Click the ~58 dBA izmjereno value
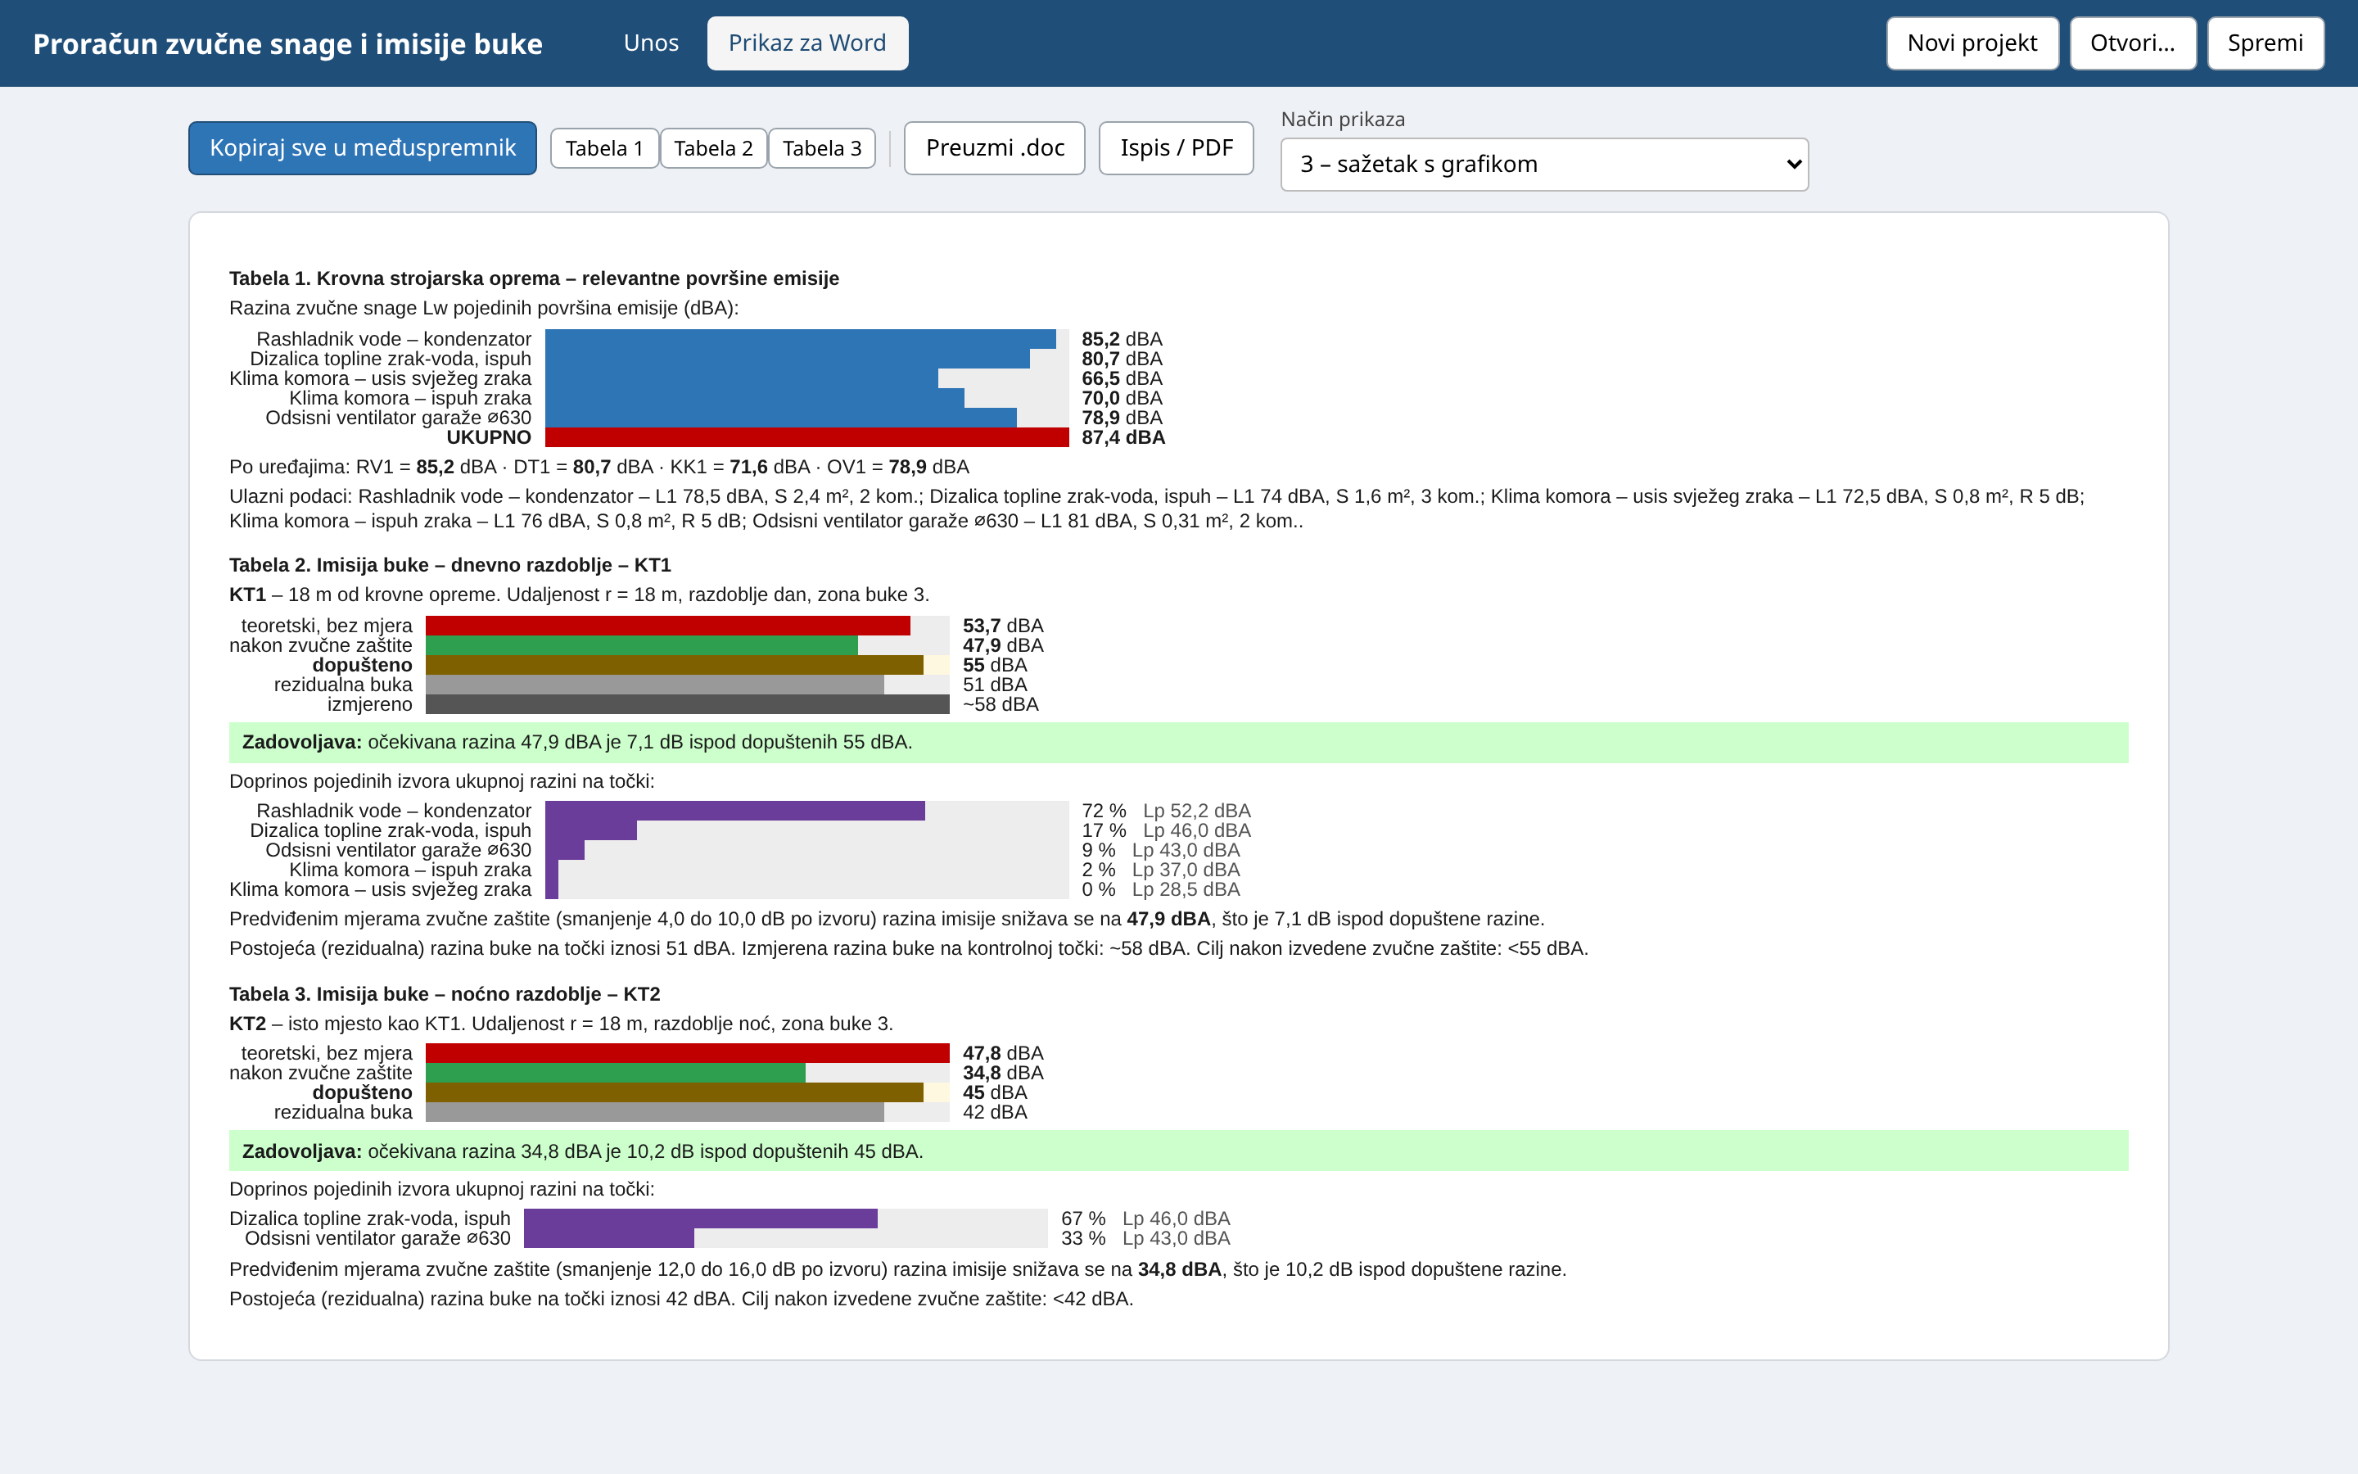 (x=1001, y=705)
